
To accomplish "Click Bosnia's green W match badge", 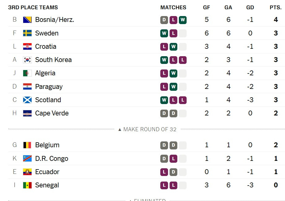I will coord(183,20).
